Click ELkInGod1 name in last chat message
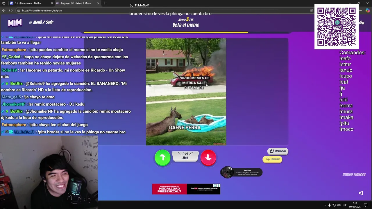Viewport: 372px width, 209px height. point(24,132)
